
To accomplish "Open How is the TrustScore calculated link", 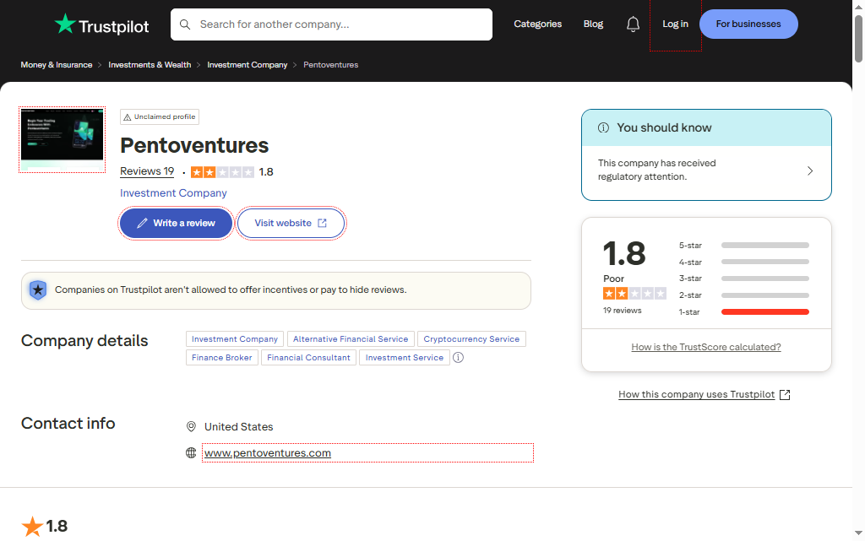I will 705,348.
